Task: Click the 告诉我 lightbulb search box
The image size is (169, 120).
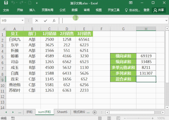Action: click(x=133, y=10)
